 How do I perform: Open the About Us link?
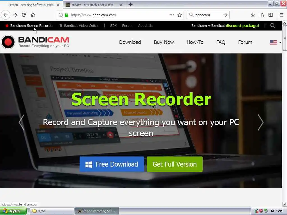(145, 25)
